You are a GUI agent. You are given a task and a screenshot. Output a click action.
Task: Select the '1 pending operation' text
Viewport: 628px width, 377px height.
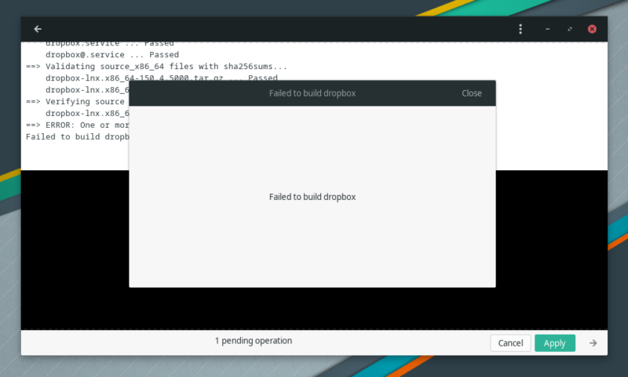254,341
